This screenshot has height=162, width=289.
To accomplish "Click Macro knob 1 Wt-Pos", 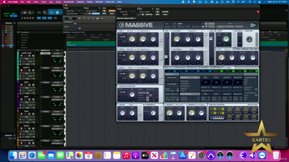I will coord(229,109).
